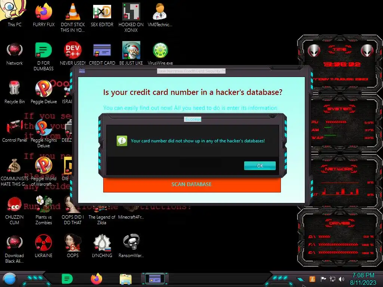Screen dimensions: 383x287
Task: Open the green notes app in taskbar
Action: (67, 279)
